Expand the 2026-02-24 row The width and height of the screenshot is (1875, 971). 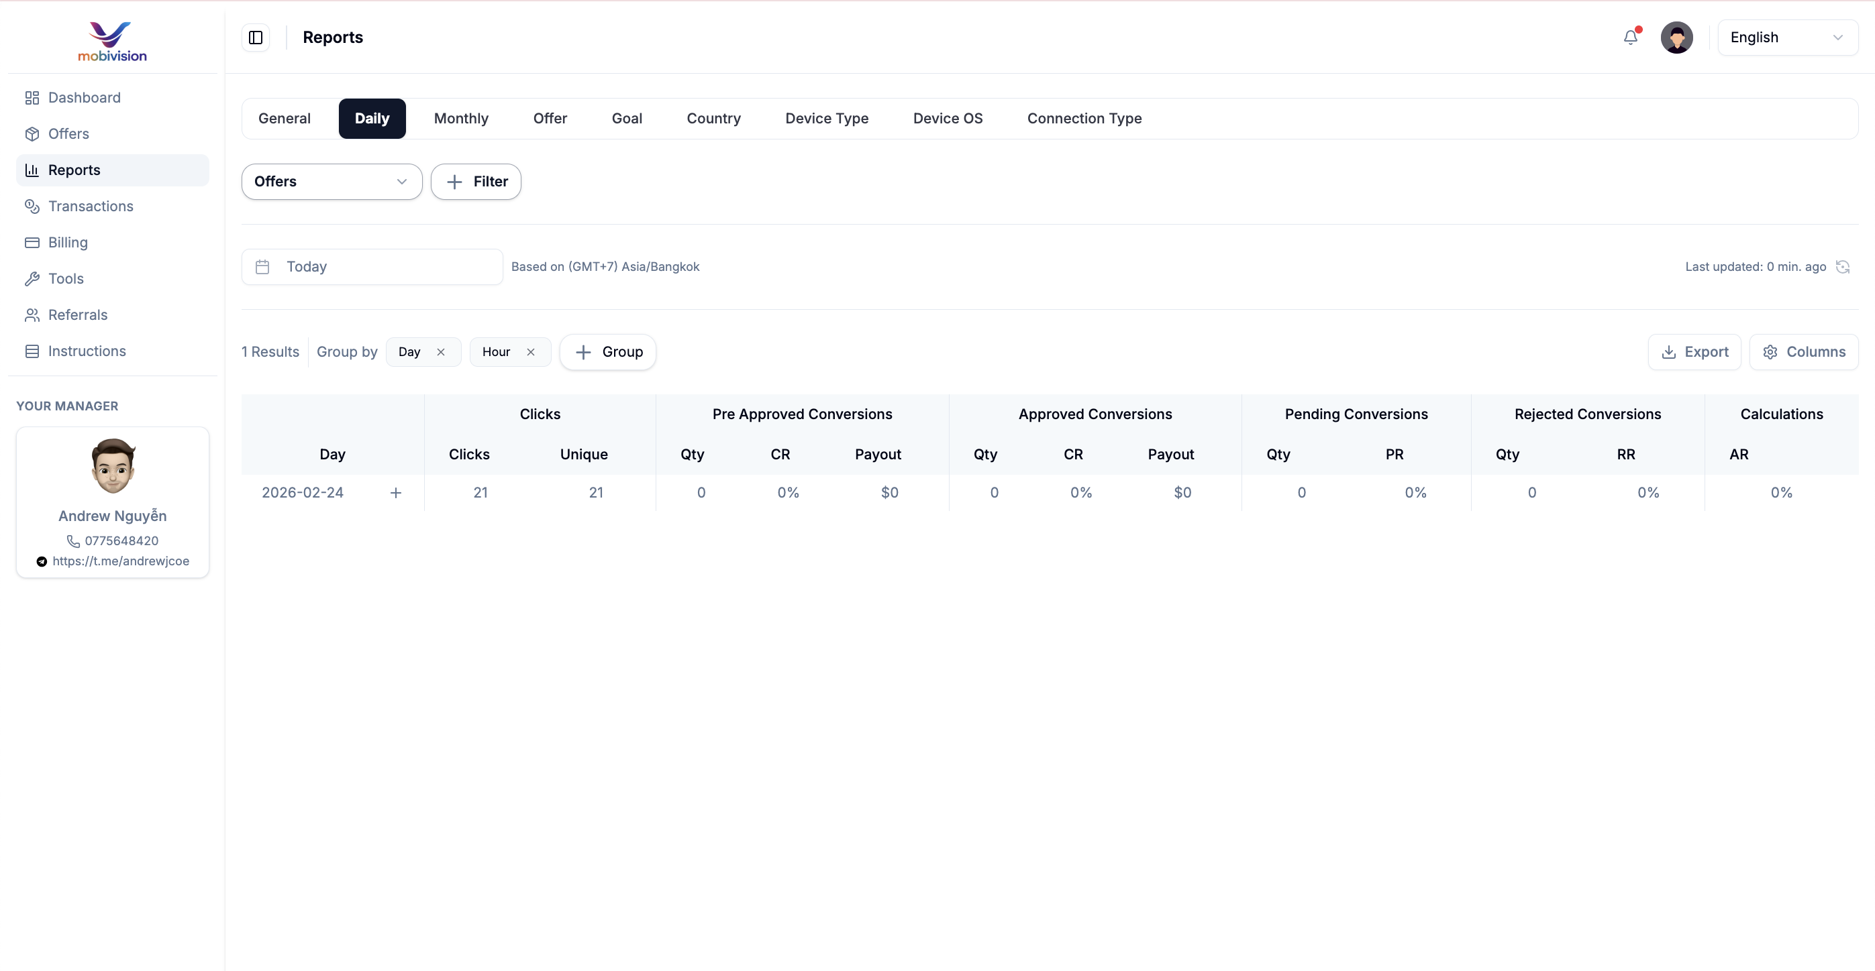pyautogui.click(x=396, y=492)
